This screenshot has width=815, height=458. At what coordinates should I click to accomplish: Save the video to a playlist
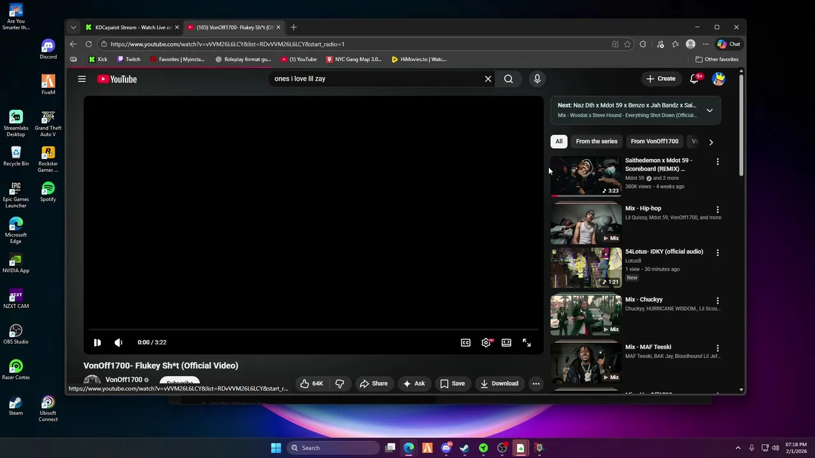[453, 384]
